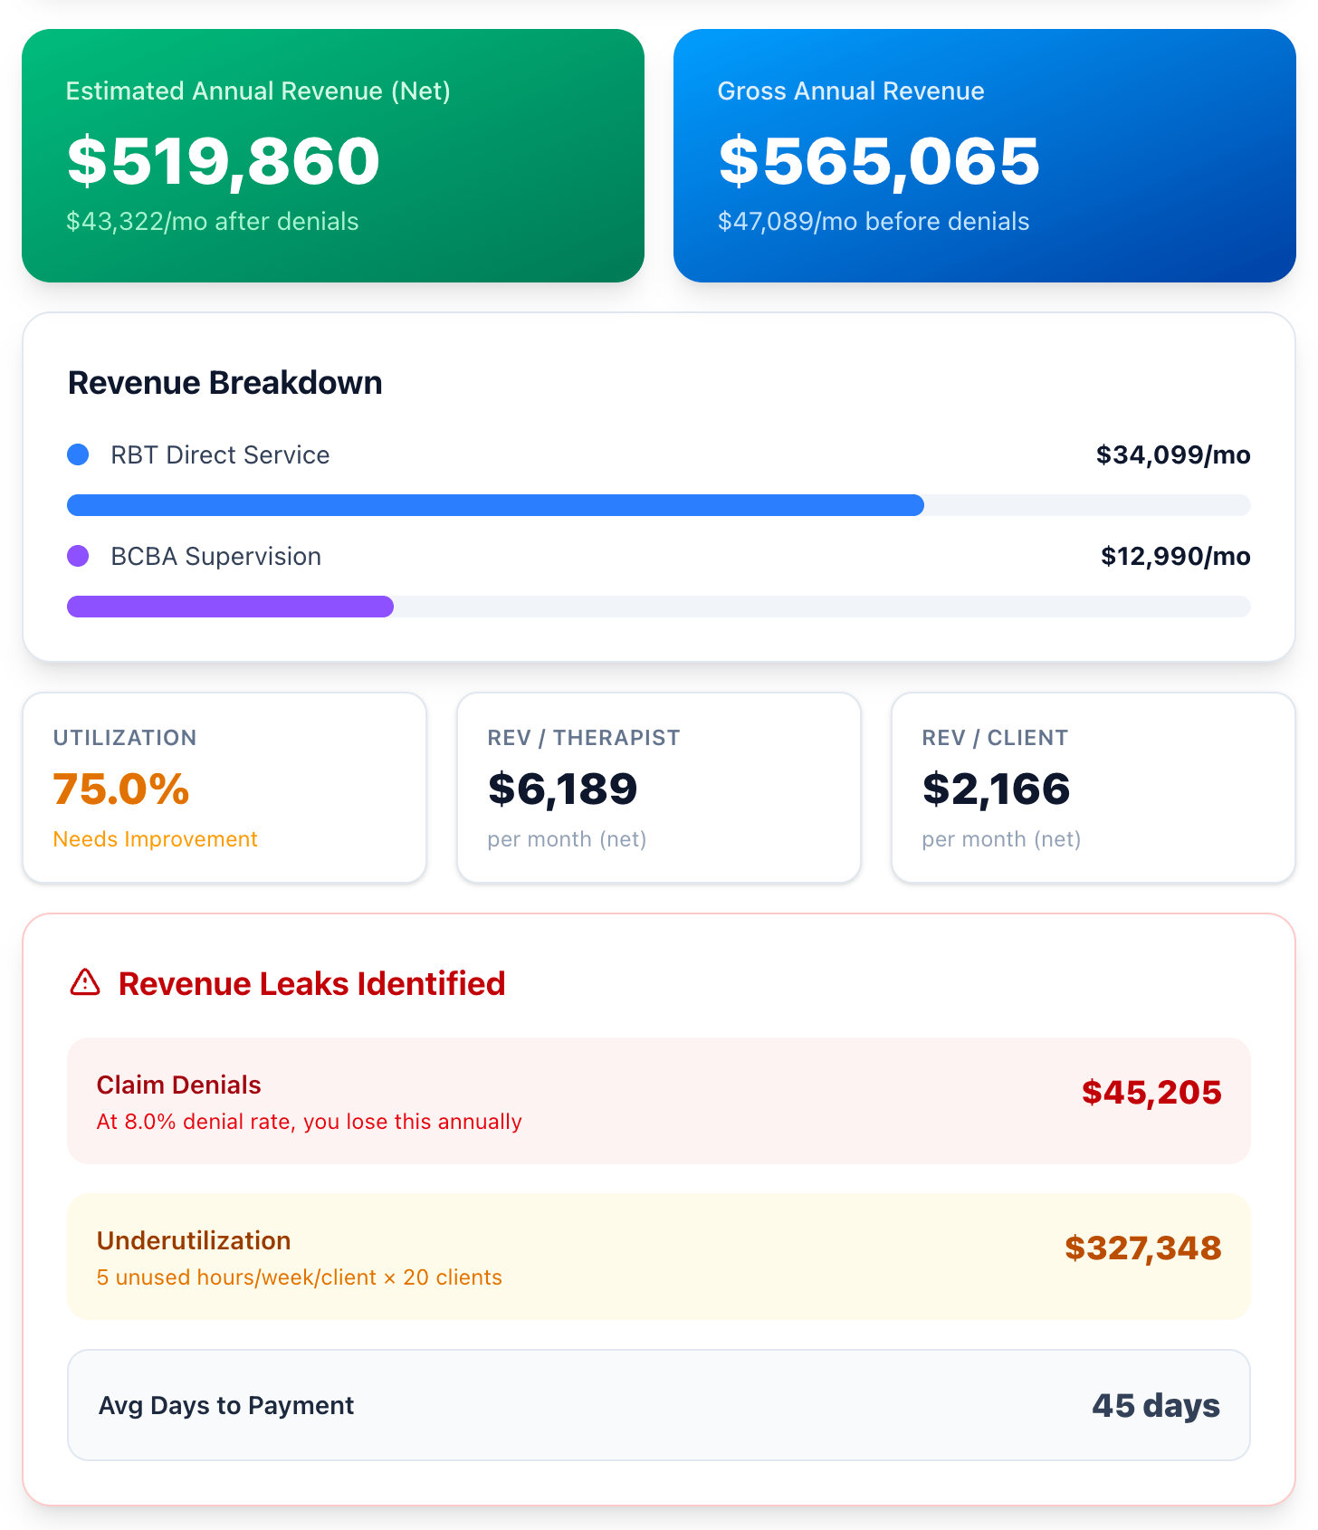Click the warning triangle icon beside Revenue Leaks
Viewport: 1318px width, 1530px height.
point(85,982)
